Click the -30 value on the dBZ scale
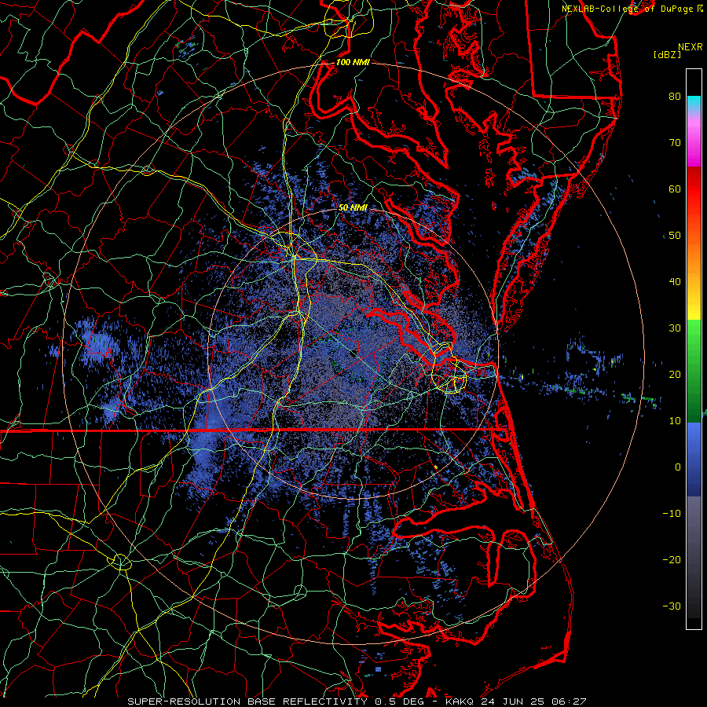This screenshot has width=707, height=707. pyautogui.click(x=672, y=606)
